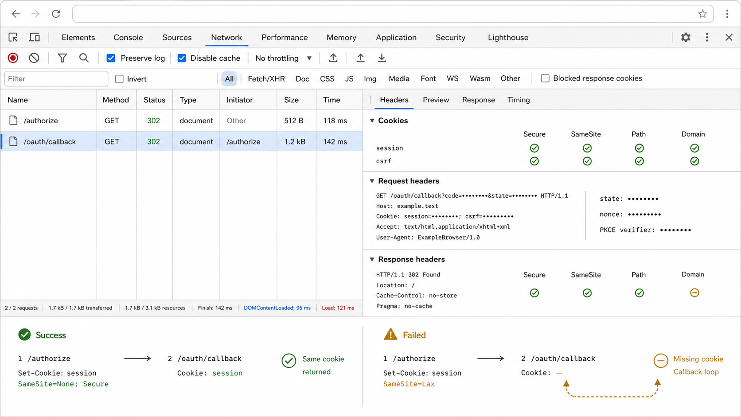Click '2 / 2 requests' in status bar
This screenshot has height=417, width=741.
pos(21,308)
